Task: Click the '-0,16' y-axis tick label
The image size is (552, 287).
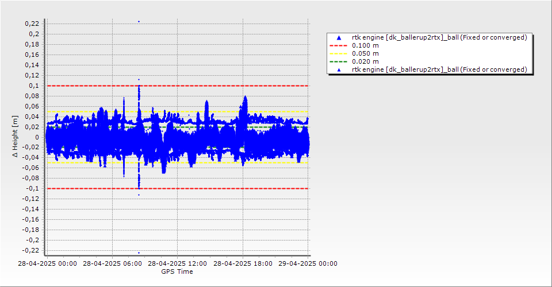Action: (30, 219)
